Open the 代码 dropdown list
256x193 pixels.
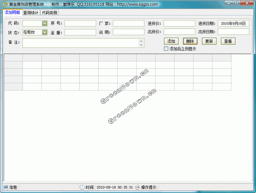coord(45,24)
